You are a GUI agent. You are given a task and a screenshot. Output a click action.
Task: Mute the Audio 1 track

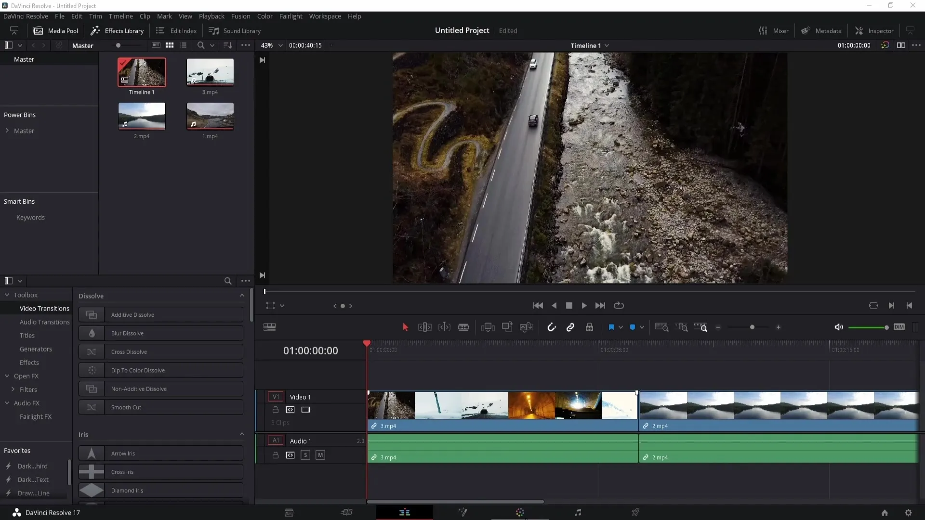click(320, 455)
